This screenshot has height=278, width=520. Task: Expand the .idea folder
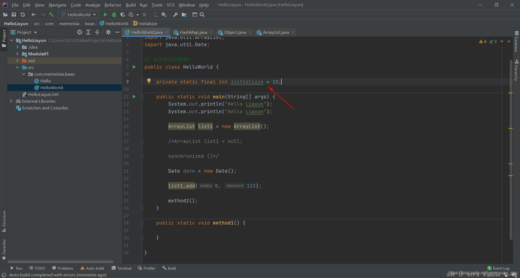coord(17,47)
